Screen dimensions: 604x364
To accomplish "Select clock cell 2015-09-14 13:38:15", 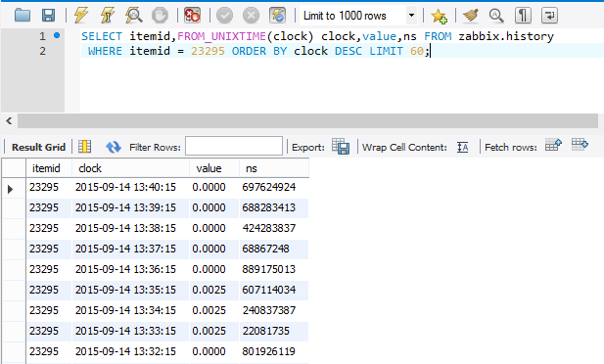I will [130, 228].
